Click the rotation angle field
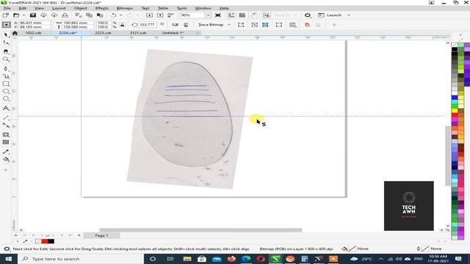The width and height of the screenshot is (470, 264). [x=147, y=24]
